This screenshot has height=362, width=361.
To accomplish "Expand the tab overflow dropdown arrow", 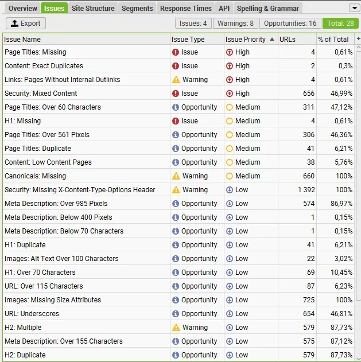I will [355, 8].
